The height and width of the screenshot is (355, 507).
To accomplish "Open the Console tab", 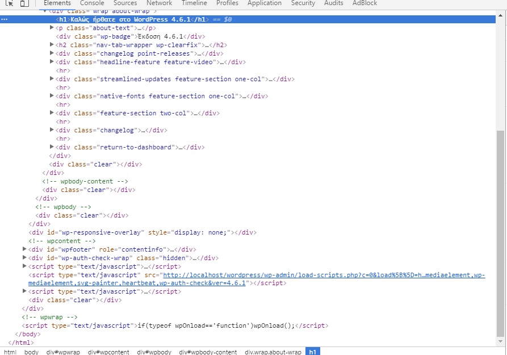I will tap(92, 3).
